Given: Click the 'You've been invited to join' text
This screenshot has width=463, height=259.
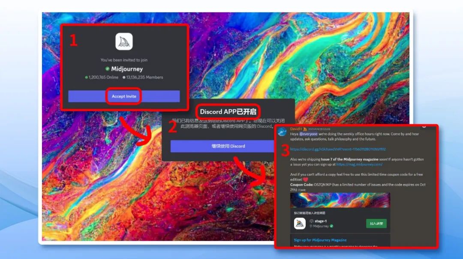Looking at the screenshot, I should coord(124,60).
